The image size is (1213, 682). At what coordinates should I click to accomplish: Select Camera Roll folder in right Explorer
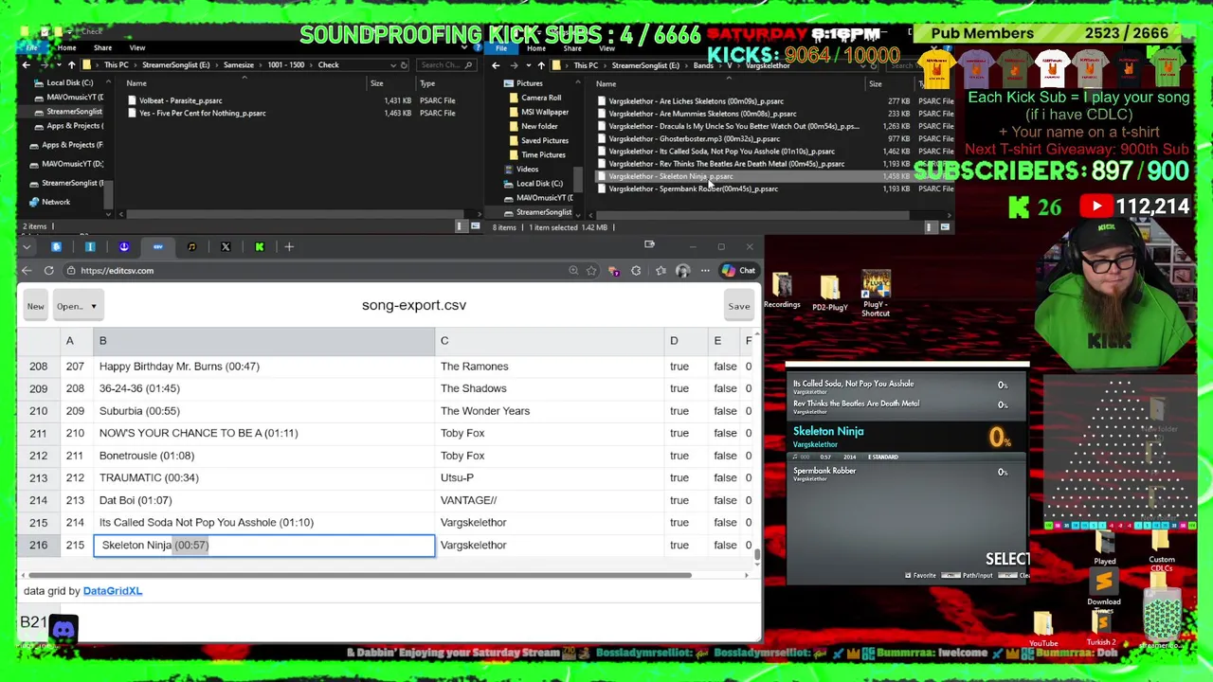click(541, 98)
